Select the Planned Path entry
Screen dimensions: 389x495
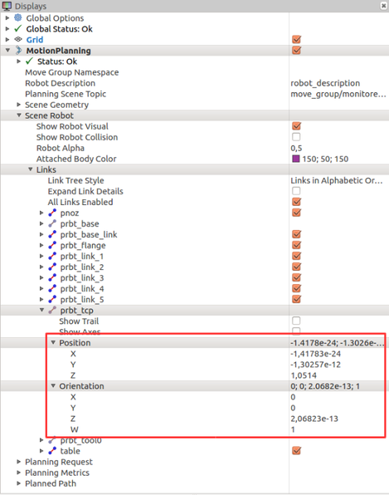coord(51,483)
